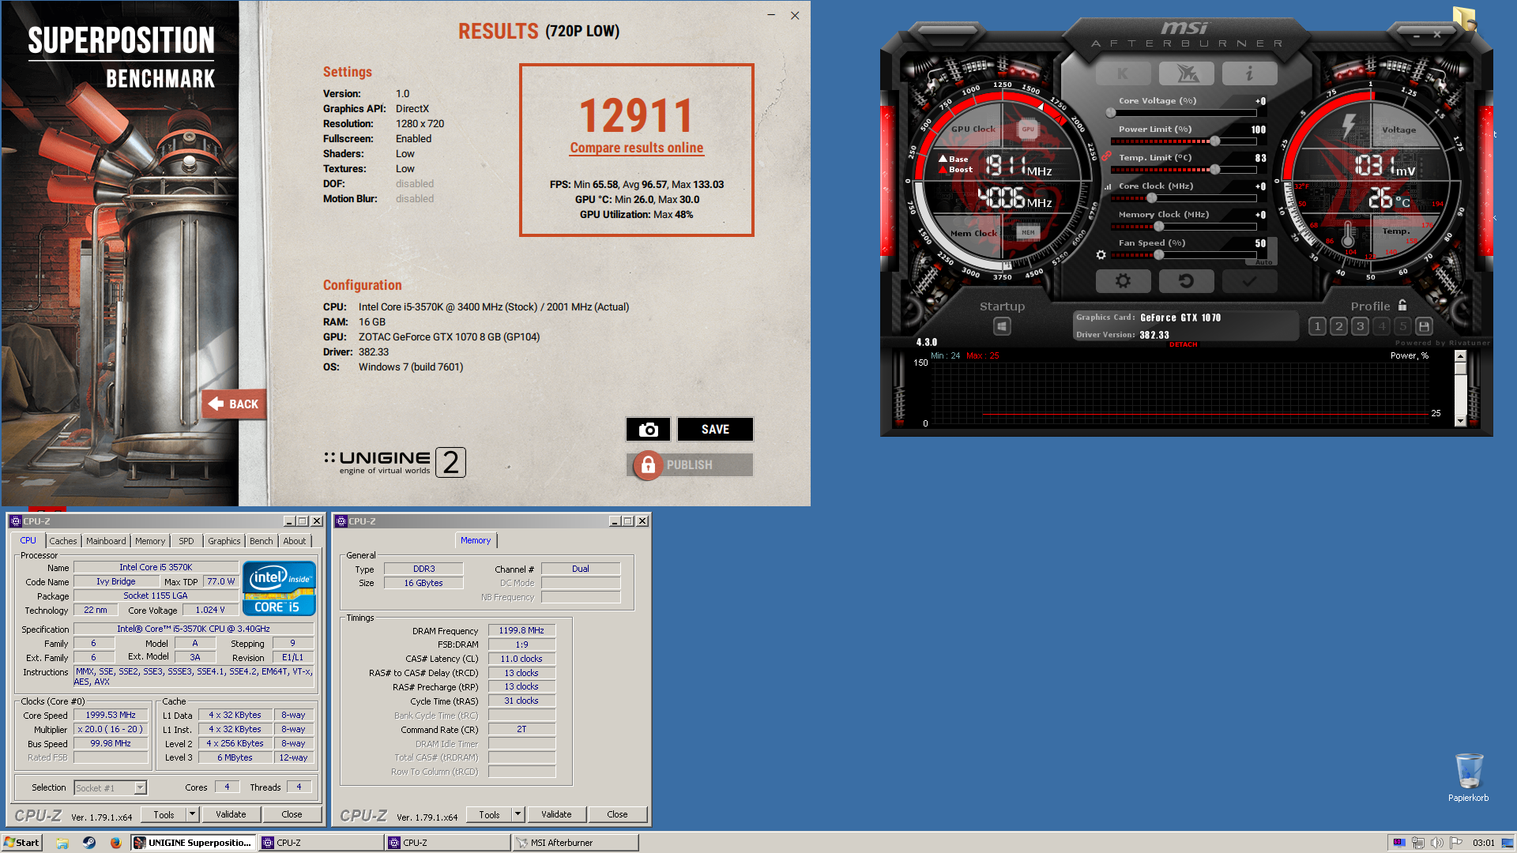Toggle fan speed Auto mode

click(x=1263, y=262)
